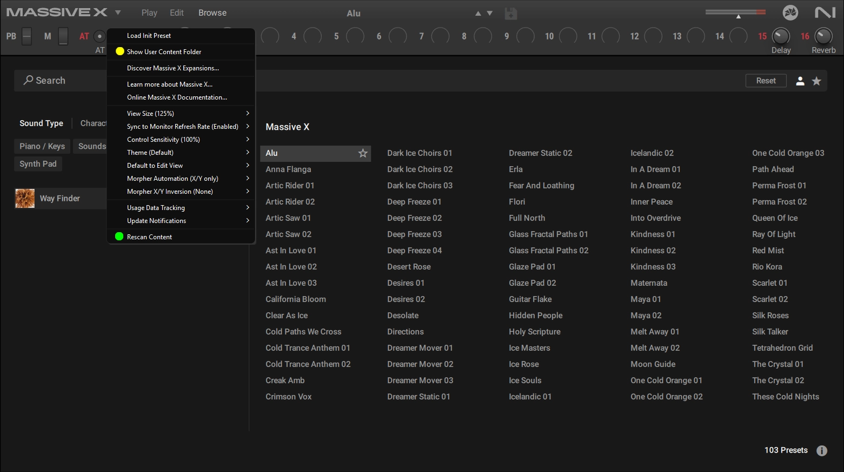Expand Control Sensitivity (100%) submenu
The image size is (844, 472).
[181, 139]
